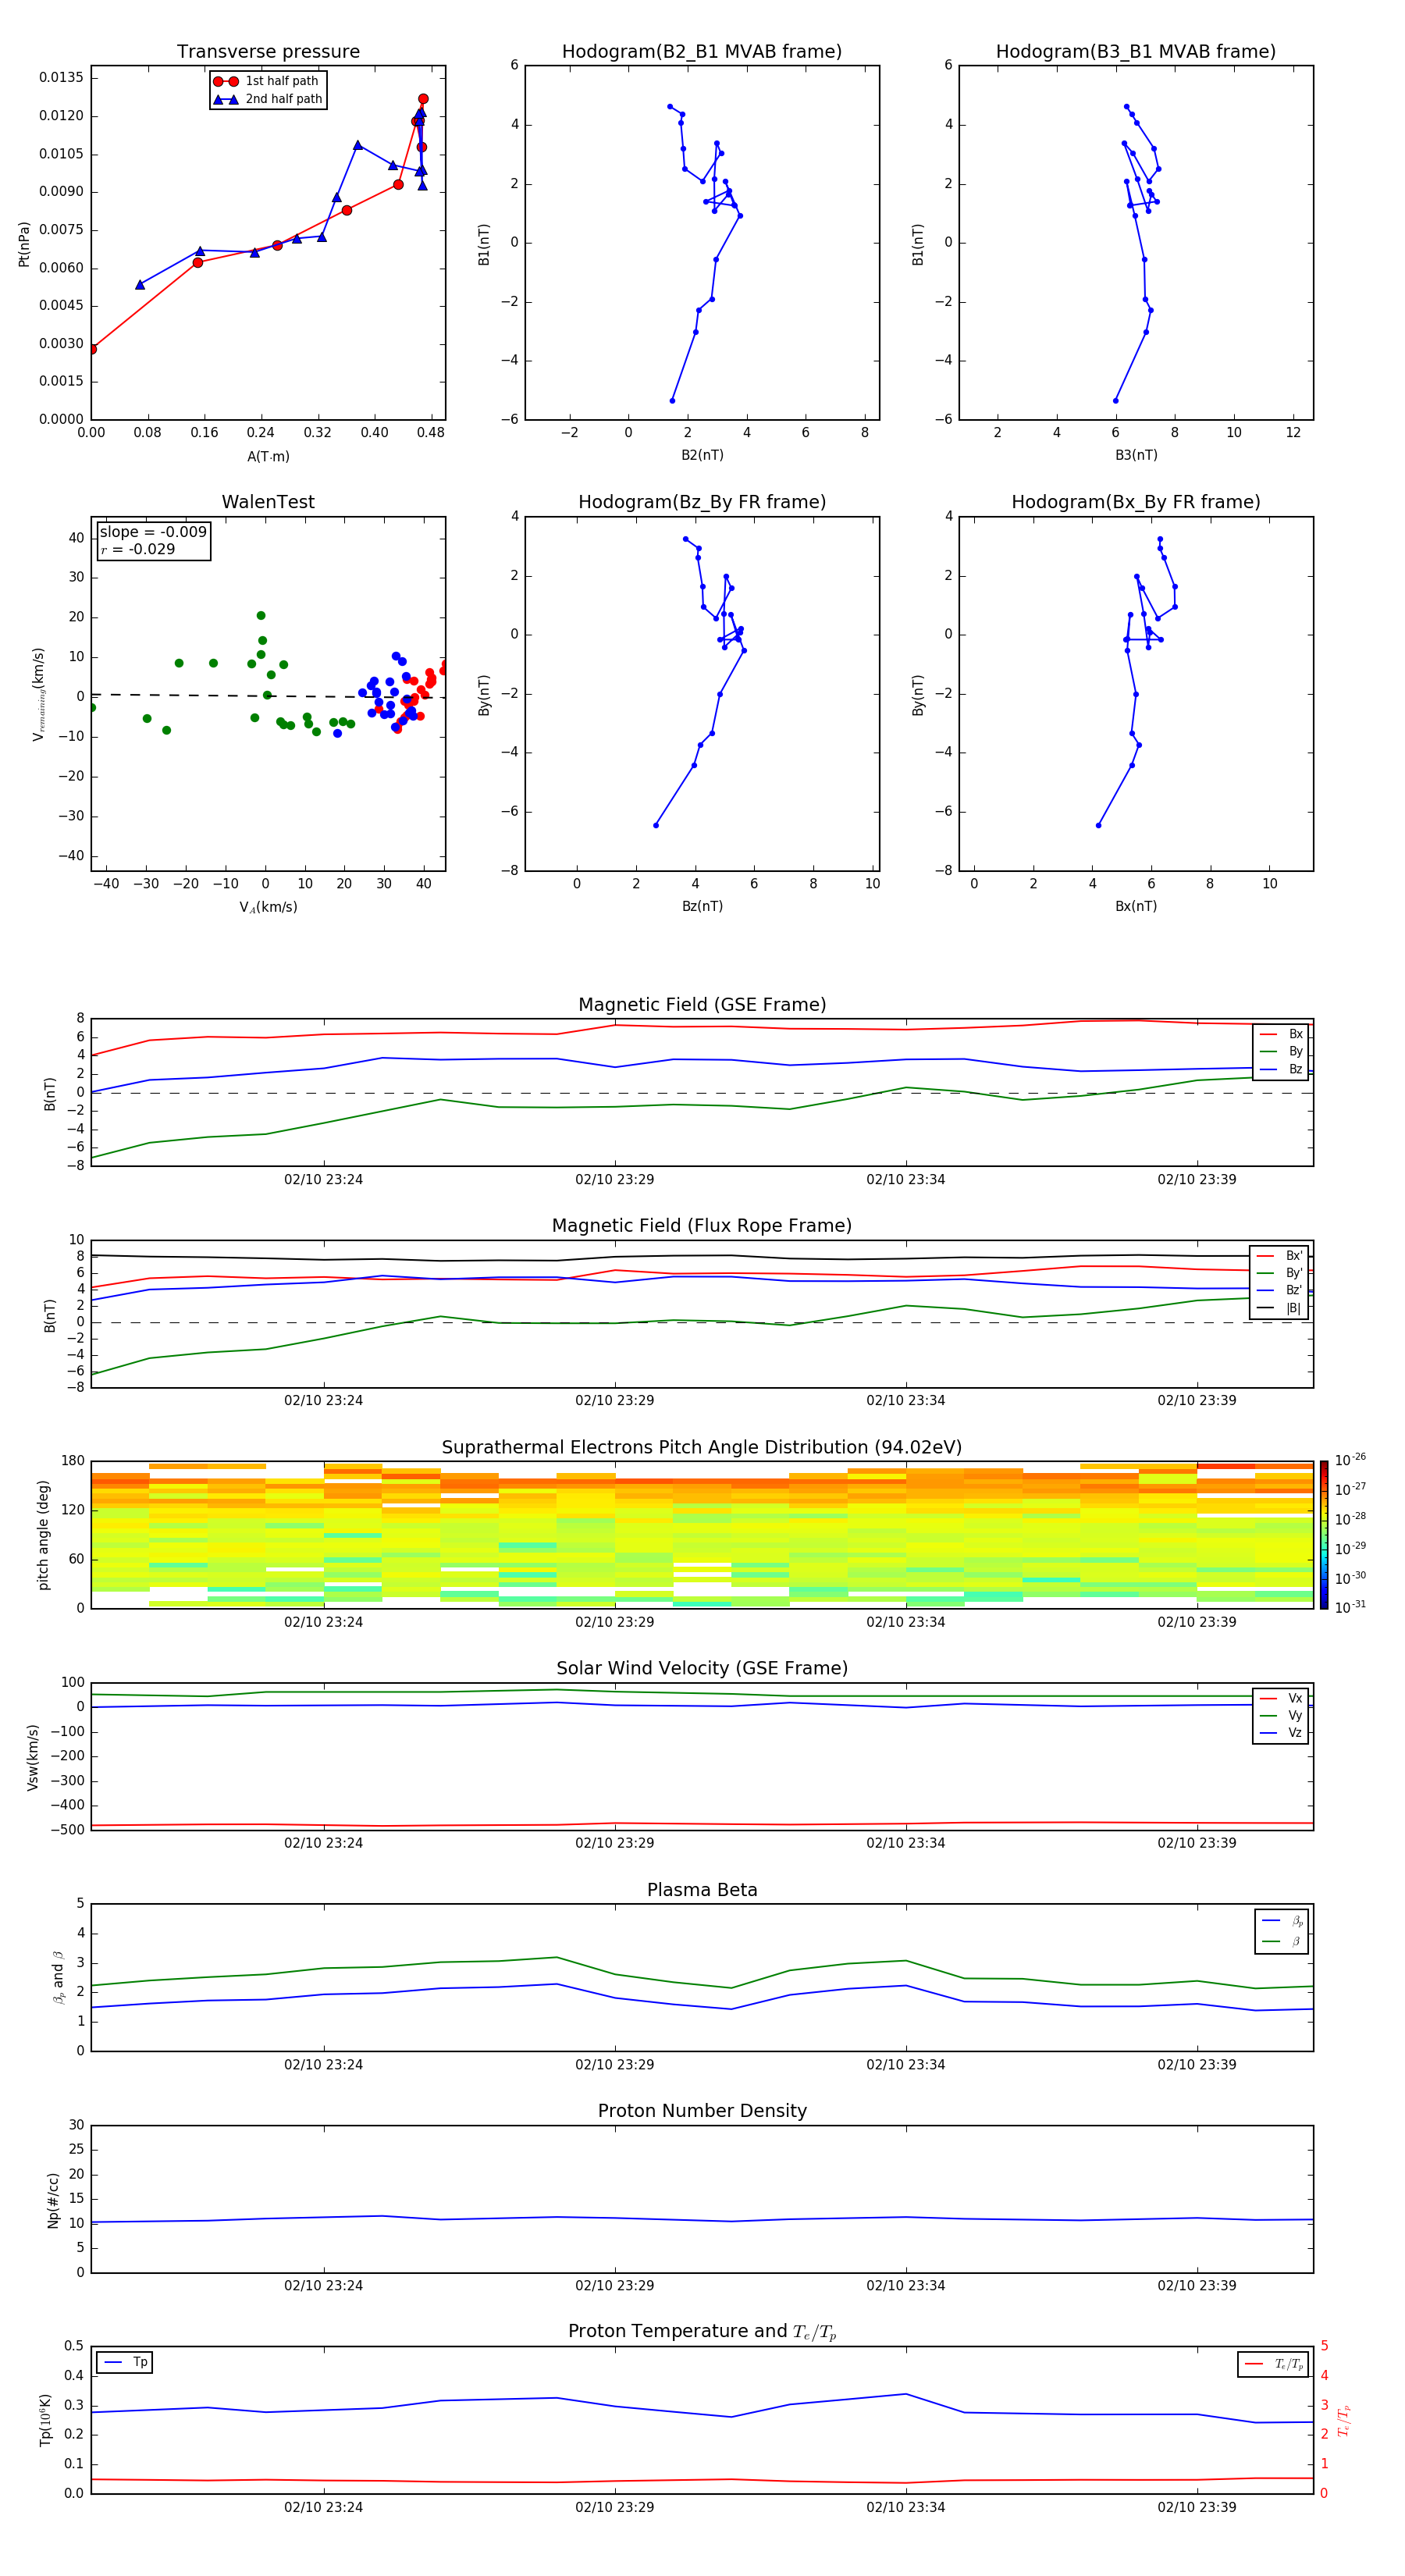Click the Bz legend entry in GSE plot
Image resolution: width=1405 pixels, height=2576 pixels.
1281,1069
